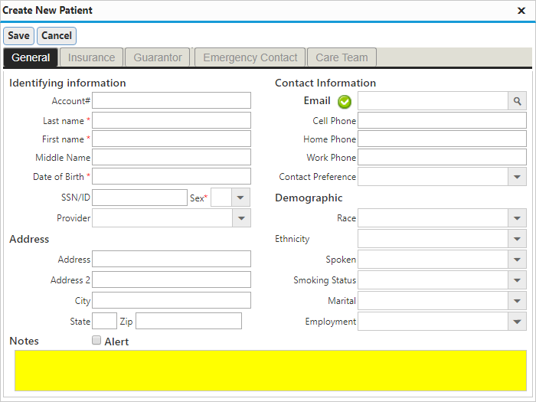536x402 pixels.
Task: Open the Contact Preference dropdown
Action: coord(517,177)
